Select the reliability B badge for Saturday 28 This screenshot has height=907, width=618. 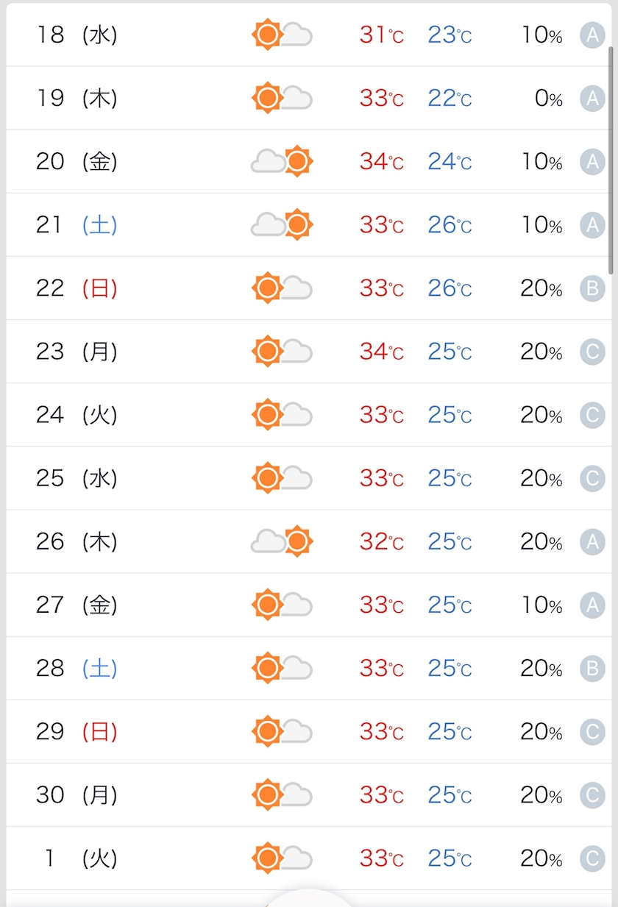point(592,668)
